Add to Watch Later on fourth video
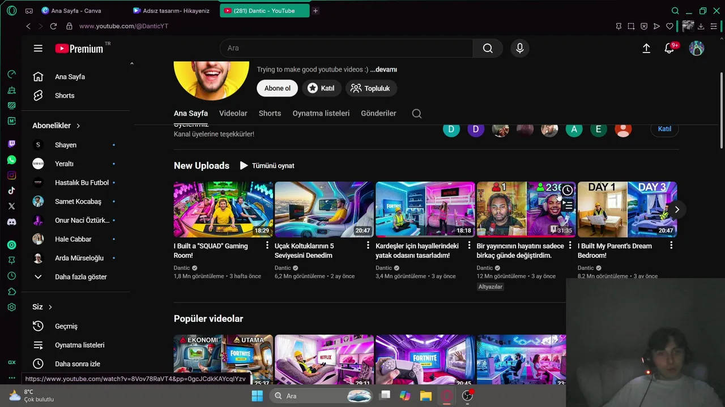 567,190
